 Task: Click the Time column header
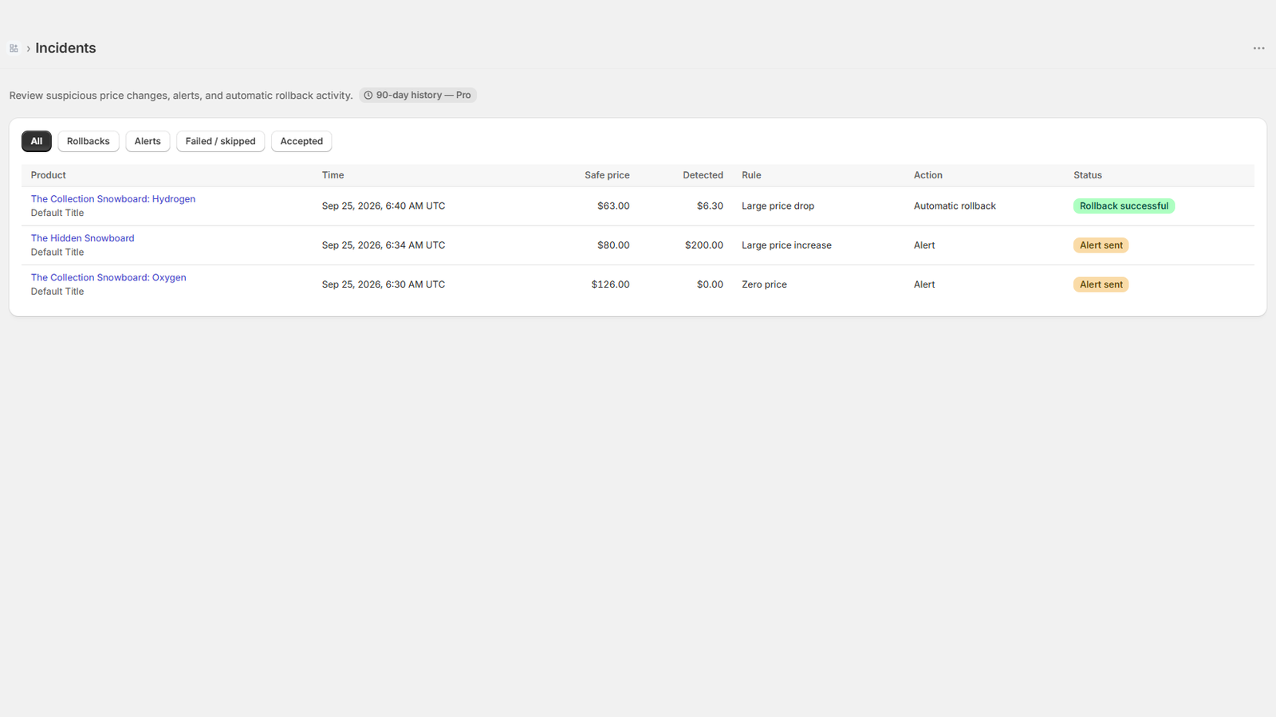tap(333, 175)
